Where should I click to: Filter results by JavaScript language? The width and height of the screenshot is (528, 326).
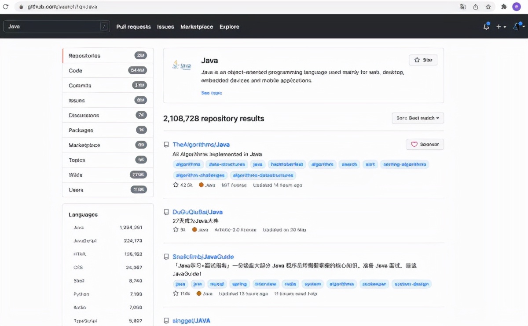(85, 241)
